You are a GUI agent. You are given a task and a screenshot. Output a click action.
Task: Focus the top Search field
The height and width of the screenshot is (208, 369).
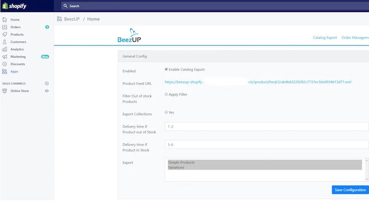pos(215,6)
